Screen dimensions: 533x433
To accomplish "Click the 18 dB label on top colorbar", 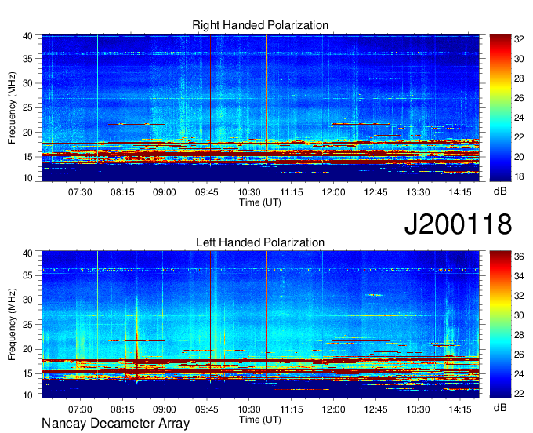I will pyautogui.click(x=519, y=176).
